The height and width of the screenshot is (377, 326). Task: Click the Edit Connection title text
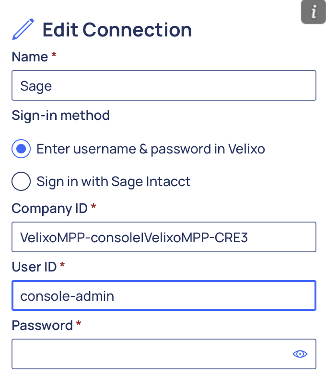pos(117,30)
